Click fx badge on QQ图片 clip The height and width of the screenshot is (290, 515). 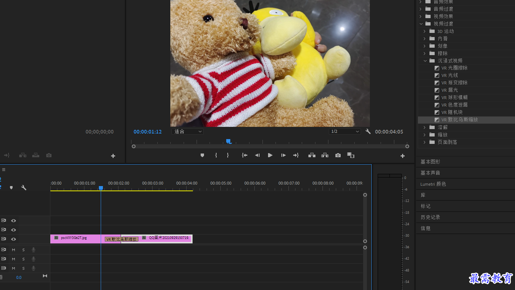pos(144,238)
